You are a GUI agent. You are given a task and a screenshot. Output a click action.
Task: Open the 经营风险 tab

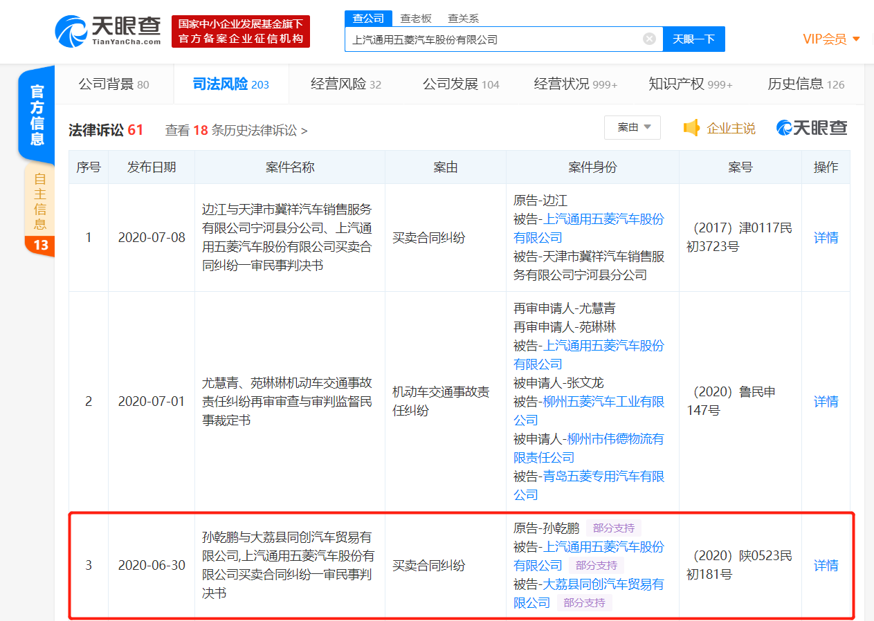(x=346, y=84)
